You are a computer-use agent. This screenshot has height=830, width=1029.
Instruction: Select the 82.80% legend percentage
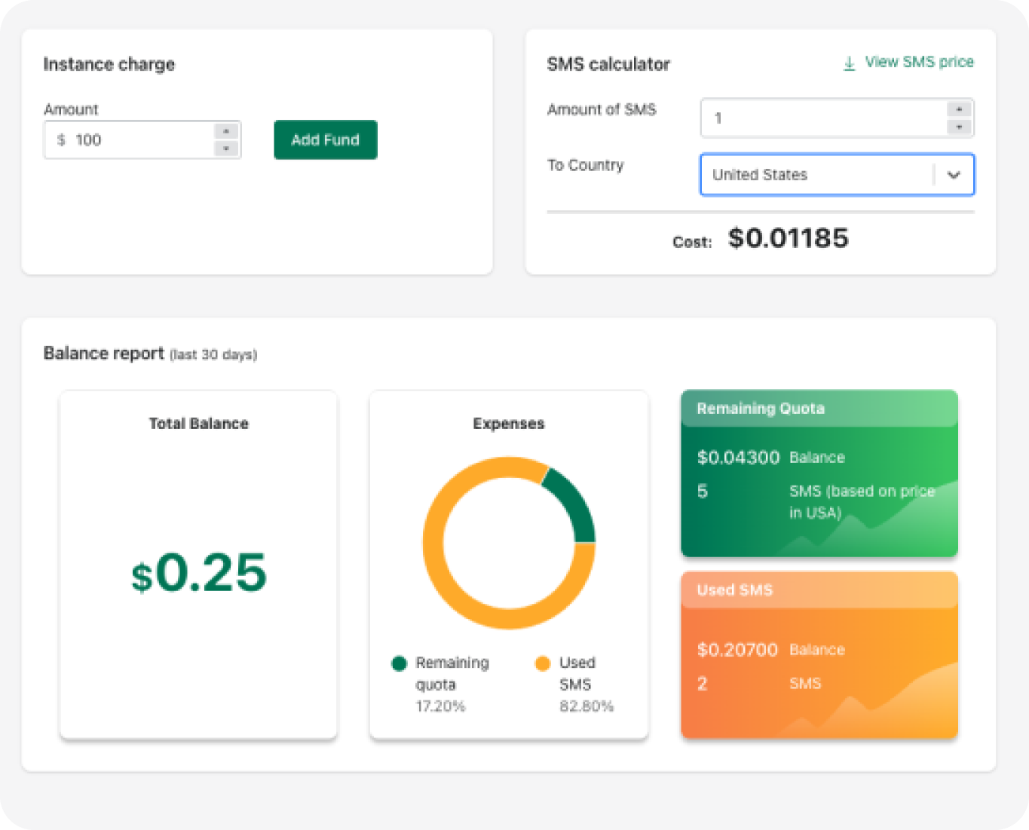pyautogui.click(x=586, y=706)
